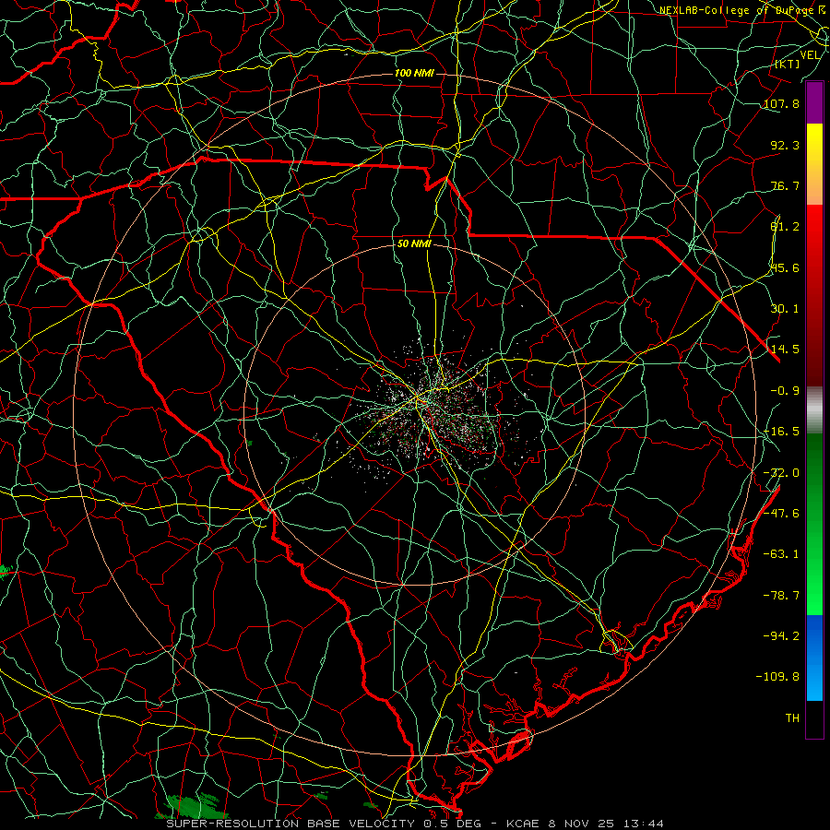The width and height of the screenshot is (830, 830).
Task: Click the KCAE radar site identifier
Action: click(x=523, y=824)
